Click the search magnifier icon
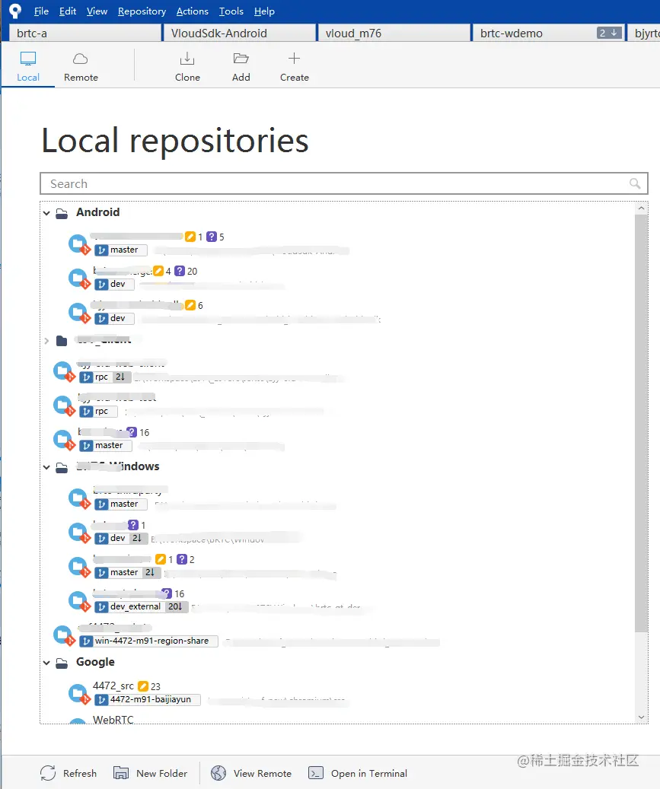The width and height of the screenshot is (660, 789). (x=635, y=183)
